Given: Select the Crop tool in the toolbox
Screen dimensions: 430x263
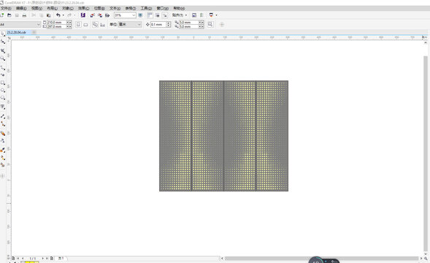Looking at the screenshot, I should tap(3, 50).
